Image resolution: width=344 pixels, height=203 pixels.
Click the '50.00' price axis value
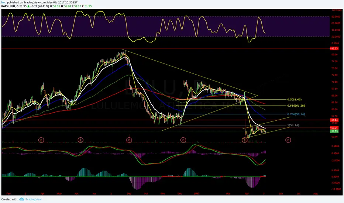[334, 137]
